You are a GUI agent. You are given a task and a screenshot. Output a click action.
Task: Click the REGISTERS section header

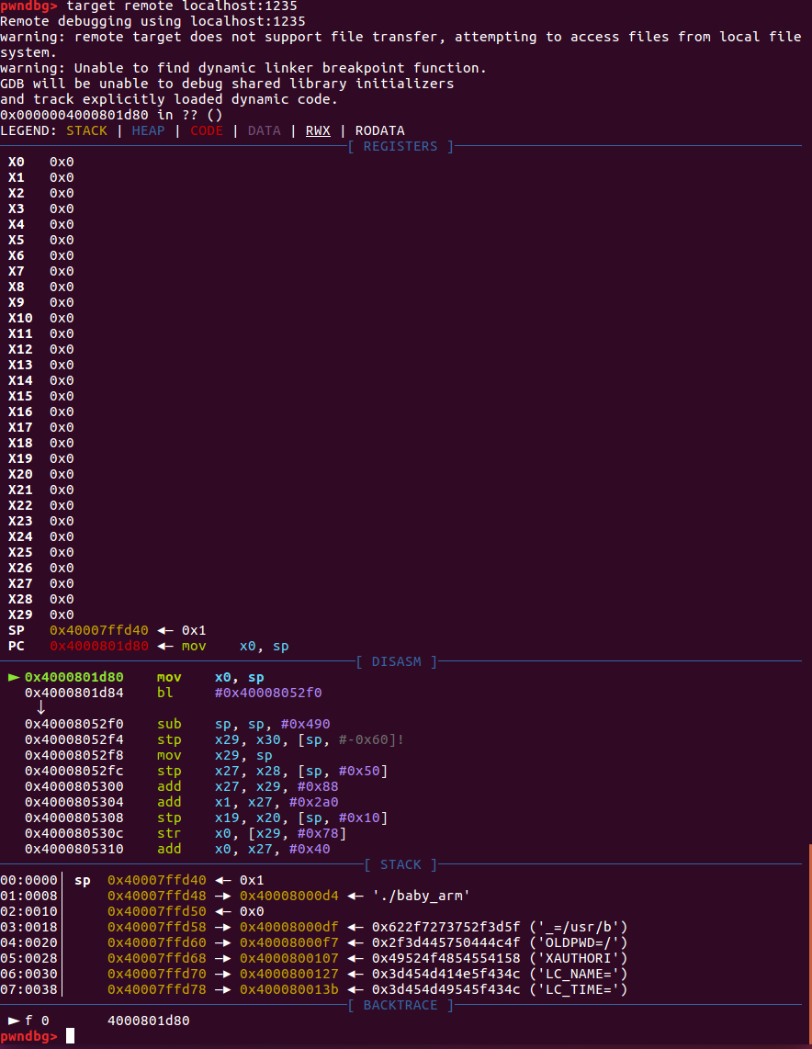pyautogui.click(x=400, y=146)
